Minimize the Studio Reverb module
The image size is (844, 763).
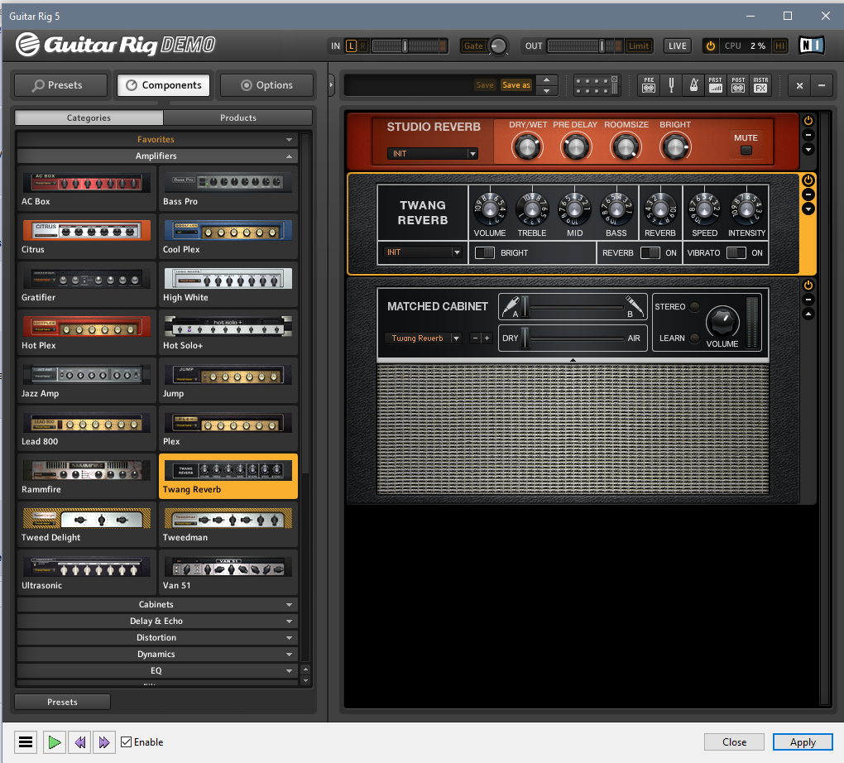808,135
